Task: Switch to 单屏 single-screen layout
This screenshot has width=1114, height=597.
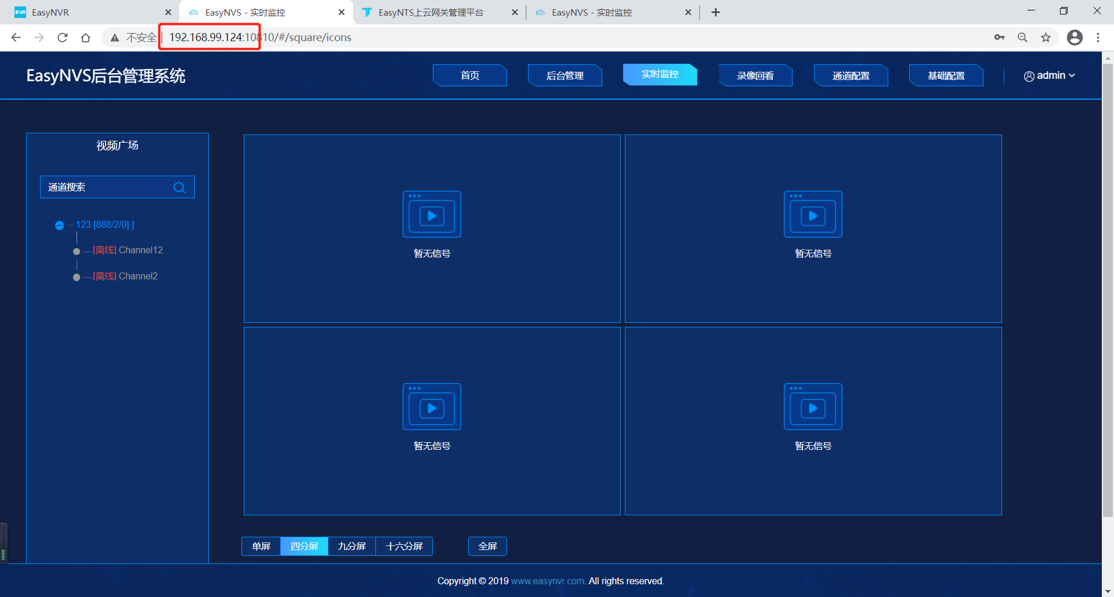Action: point(261,546)
